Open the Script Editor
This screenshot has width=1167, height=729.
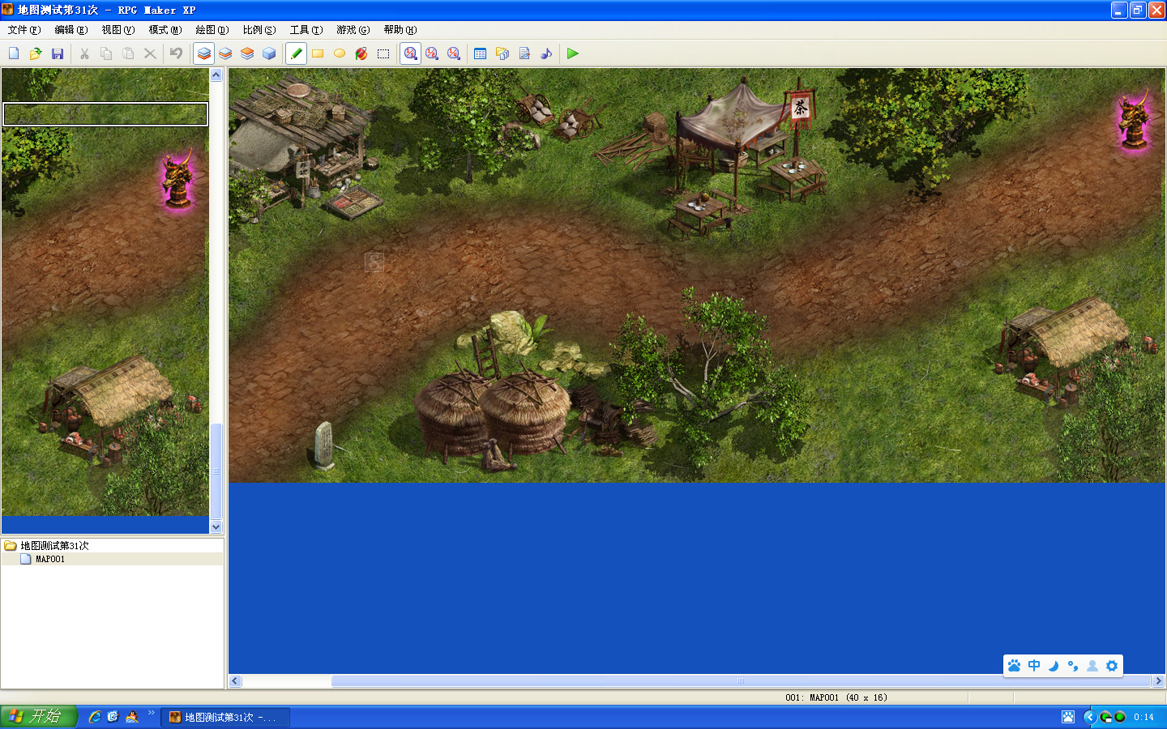point(524,53)
